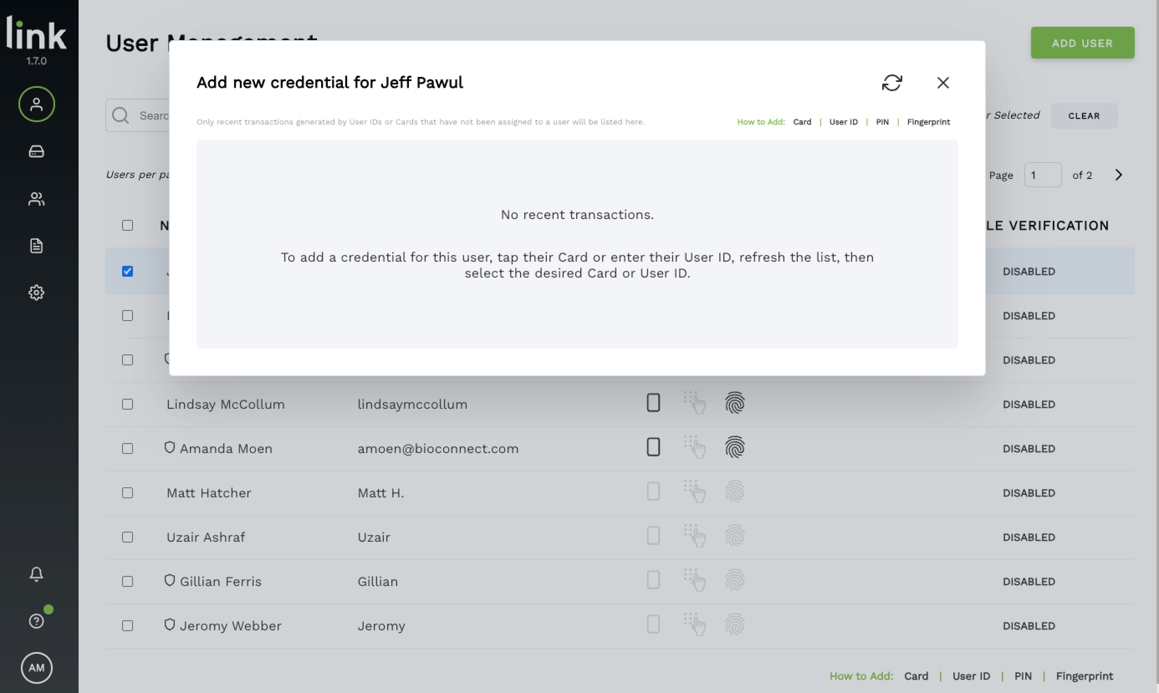Open the help question mark icon
The height and width of the screenshot is (693, 1159).
pos(36,621)
